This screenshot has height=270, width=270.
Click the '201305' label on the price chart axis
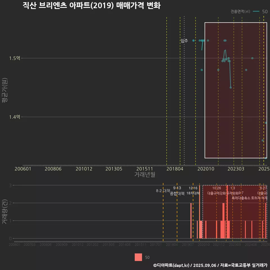[114, 169]
